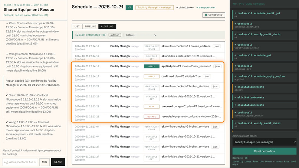Click the chain 11 rows check indicator
The width and height of the screenshot is (299, 168).
pos(185,7)
